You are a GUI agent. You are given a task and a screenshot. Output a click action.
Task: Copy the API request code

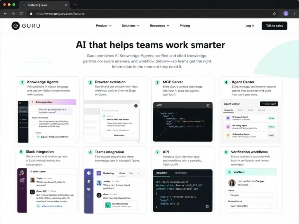(x=207, y=206)
